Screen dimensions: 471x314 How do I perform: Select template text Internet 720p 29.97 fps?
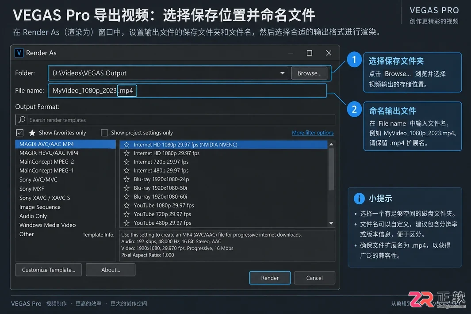point(161,162)
